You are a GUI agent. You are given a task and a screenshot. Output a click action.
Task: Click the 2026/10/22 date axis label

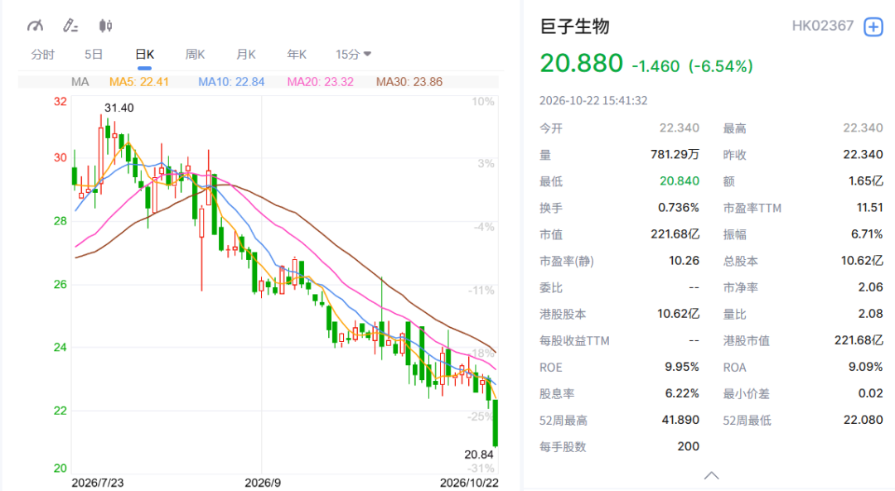point(468,483)
